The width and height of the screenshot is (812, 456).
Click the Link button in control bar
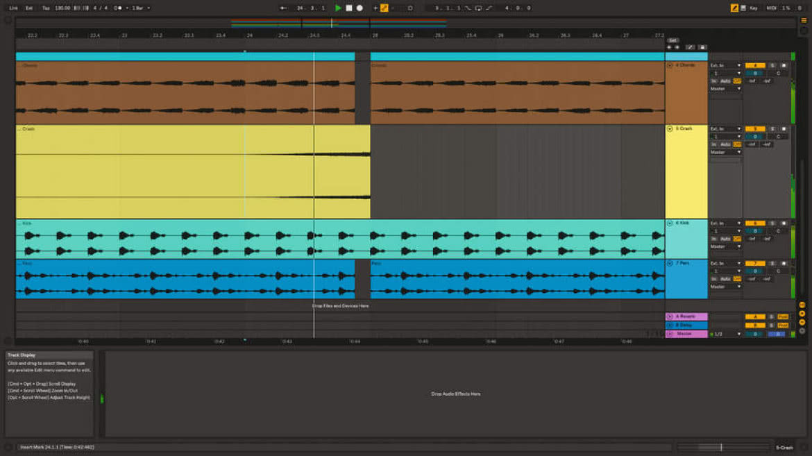(13, 8)
